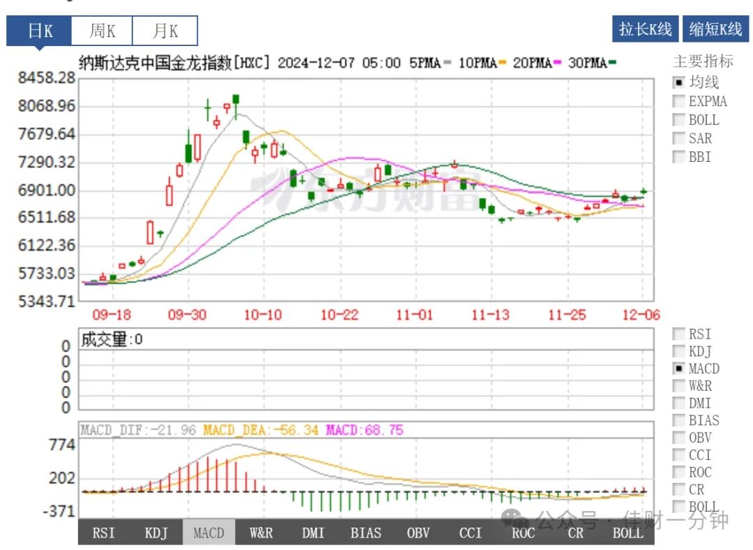The width and height of the screenshot is (753, 550).
Task: Select BIAS tab in the bottom indicator bar
Action: tap(366, 533)
